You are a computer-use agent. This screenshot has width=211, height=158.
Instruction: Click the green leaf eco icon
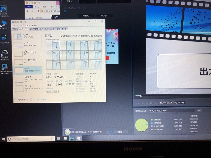click(68, 132)
